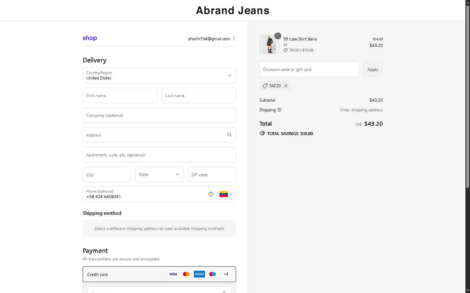Click the TOTAL SAVINGS $10.80 text
The height and width of the screenshot is (293, 470).
click(290, 134)
